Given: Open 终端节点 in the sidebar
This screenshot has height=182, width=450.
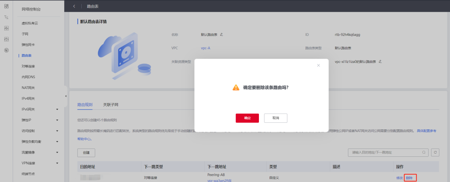Looking at the screenshot, I should (28, 174).
